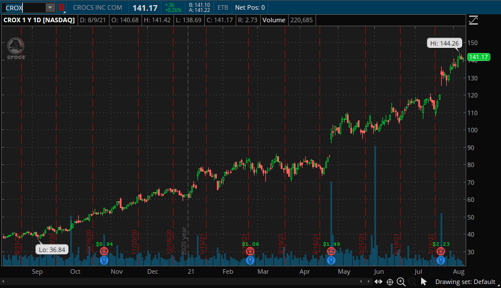Viewport: 501px width, 288px height.
Task: Click the blue light bulb icon below $1.49
Action: tap(331, 260)
